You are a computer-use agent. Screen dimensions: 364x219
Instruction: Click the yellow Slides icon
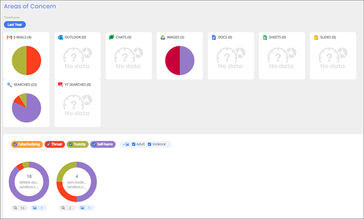click(x=316, y=37)
